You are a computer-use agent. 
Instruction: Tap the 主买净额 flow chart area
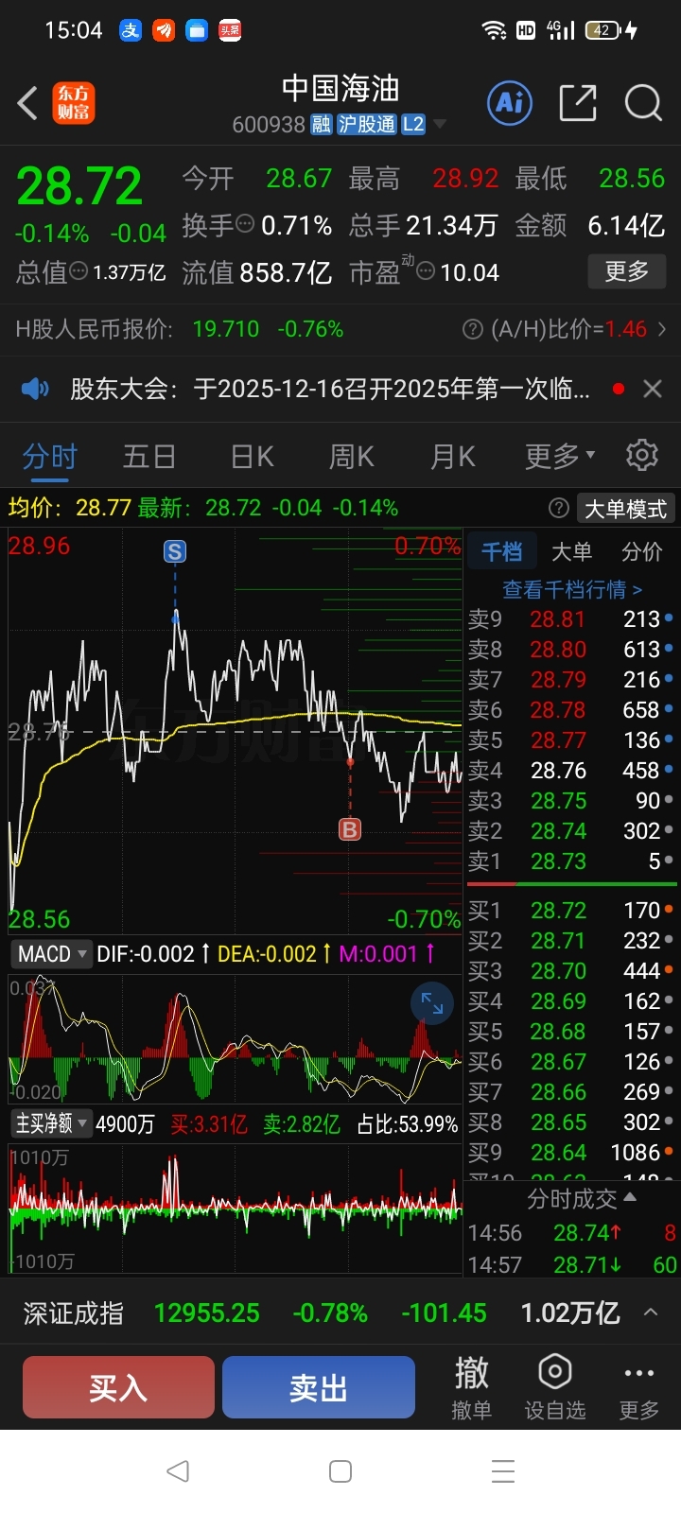pos(236,1209)
